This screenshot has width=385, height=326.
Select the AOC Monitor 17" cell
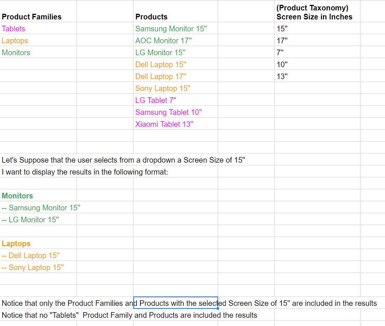pyautogui.click(x=175, y=40)
